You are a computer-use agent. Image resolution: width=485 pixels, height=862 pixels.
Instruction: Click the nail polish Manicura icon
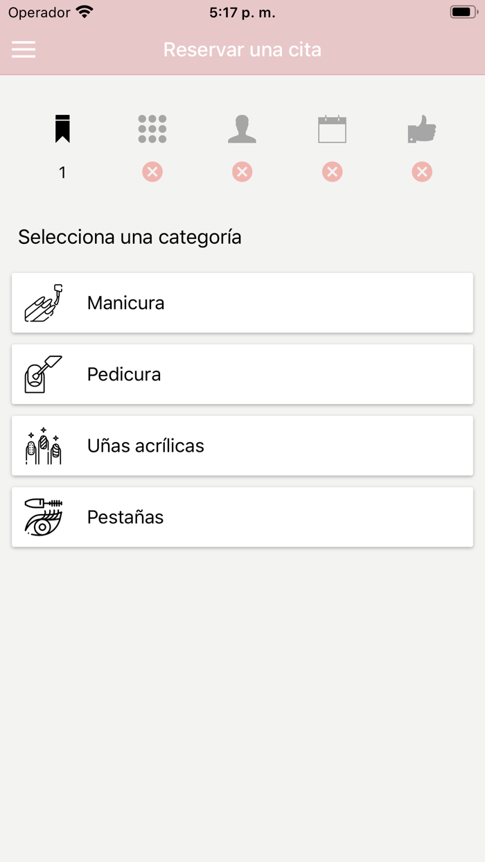44,303
